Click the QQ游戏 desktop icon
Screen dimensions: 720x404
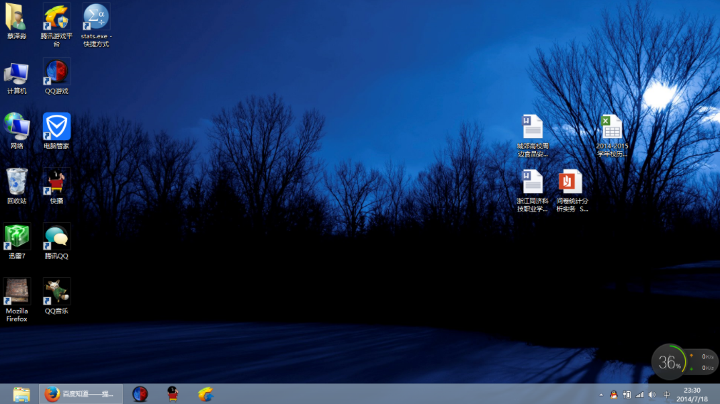56,72
